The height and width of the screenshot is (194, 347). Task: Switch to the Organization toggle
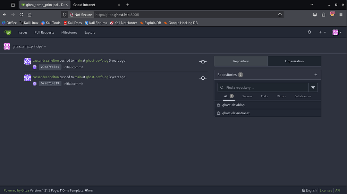tap(294, 61)
